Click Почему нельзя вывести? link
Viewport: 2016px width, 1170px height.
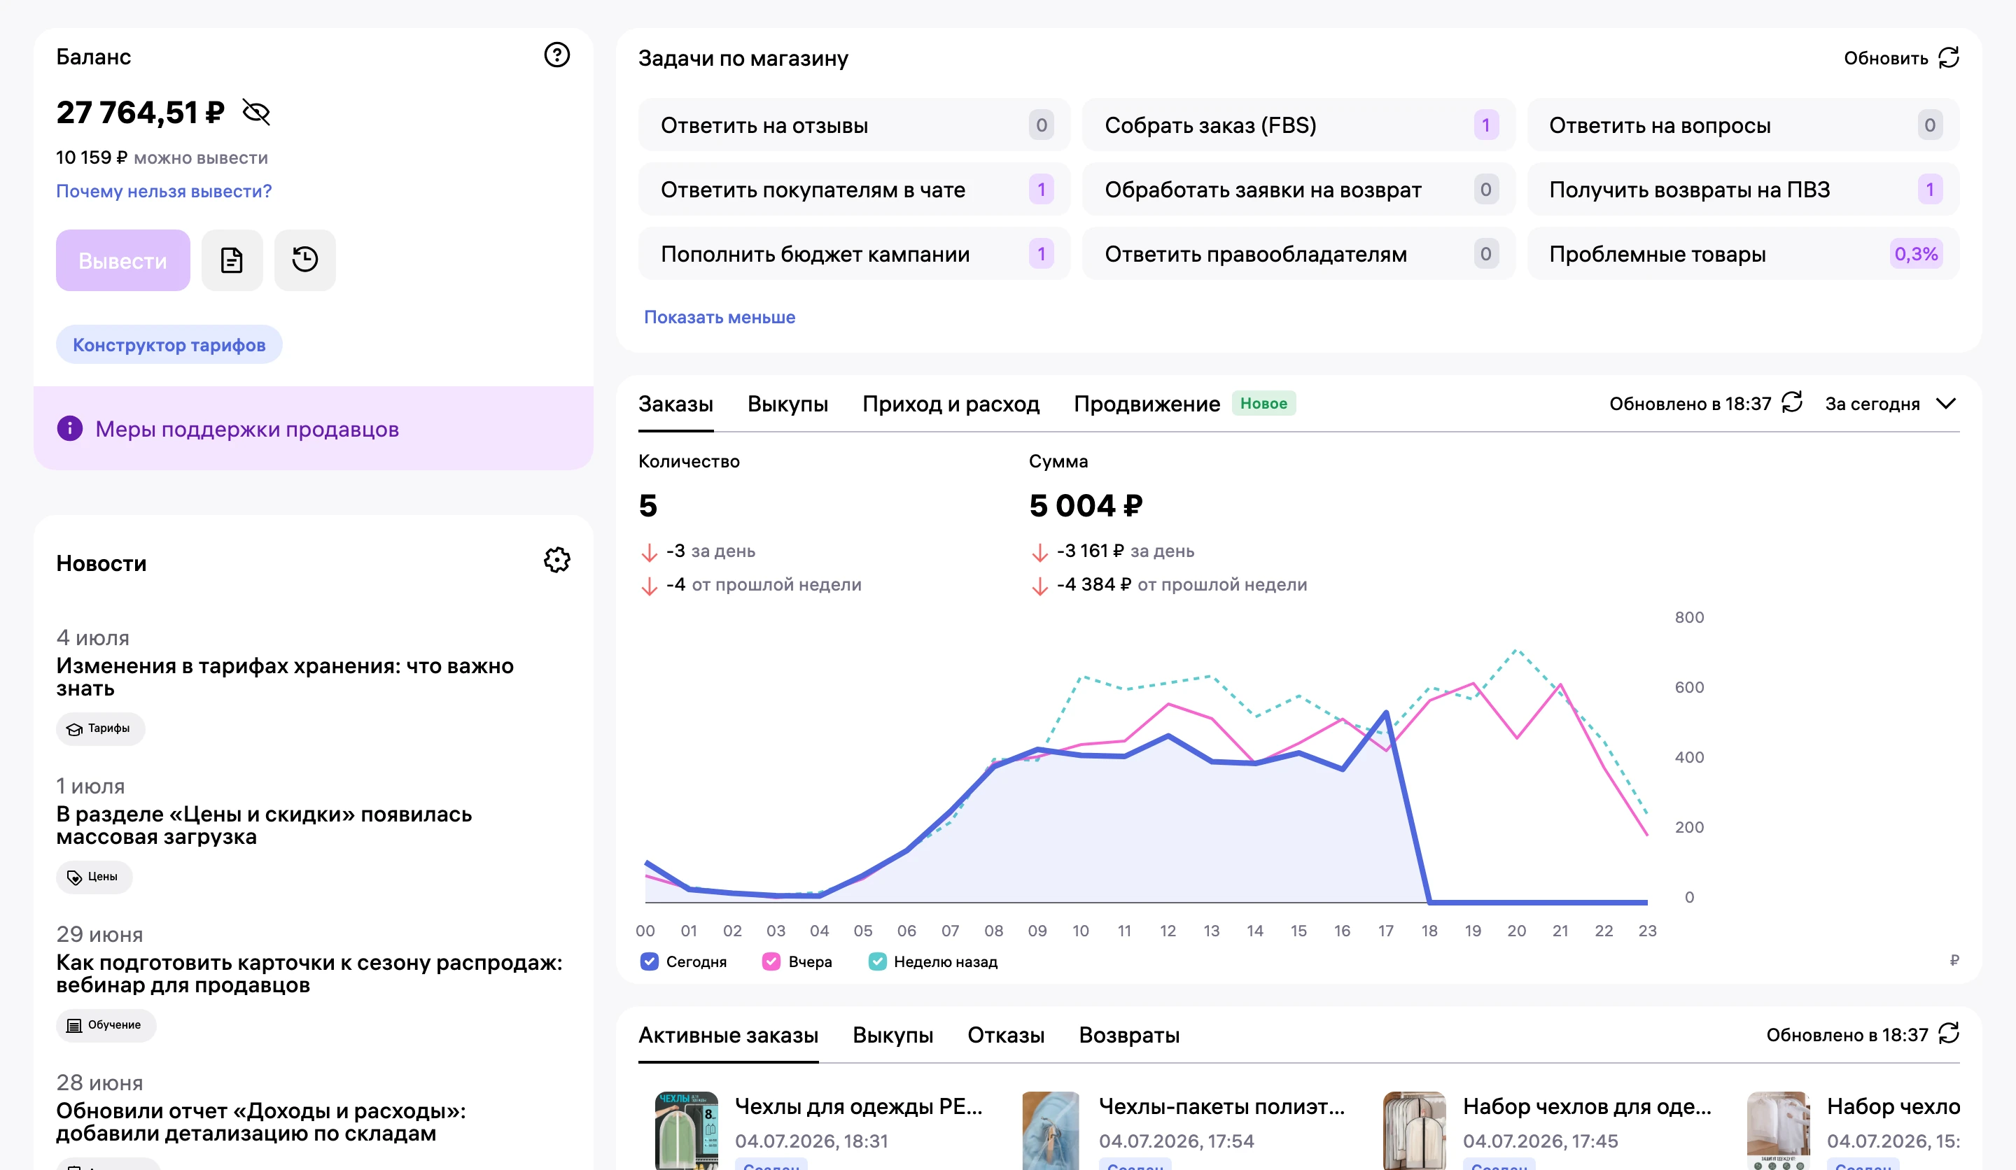point(164,191)
